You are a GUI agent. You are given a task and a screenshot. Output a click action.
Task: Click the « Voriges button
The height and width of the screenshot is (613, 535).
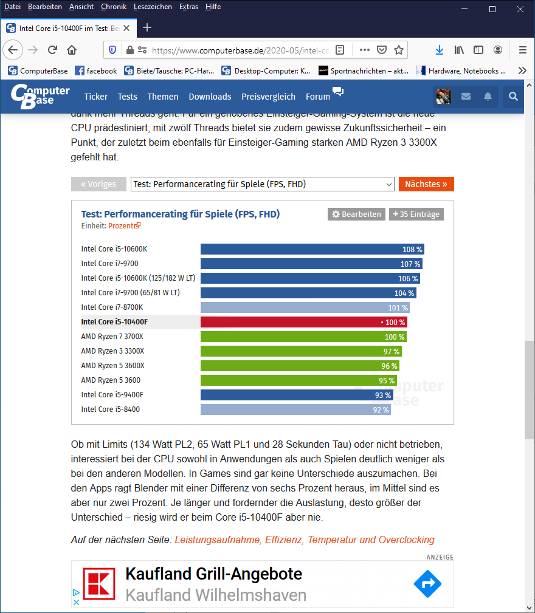(x=98, y=184)
